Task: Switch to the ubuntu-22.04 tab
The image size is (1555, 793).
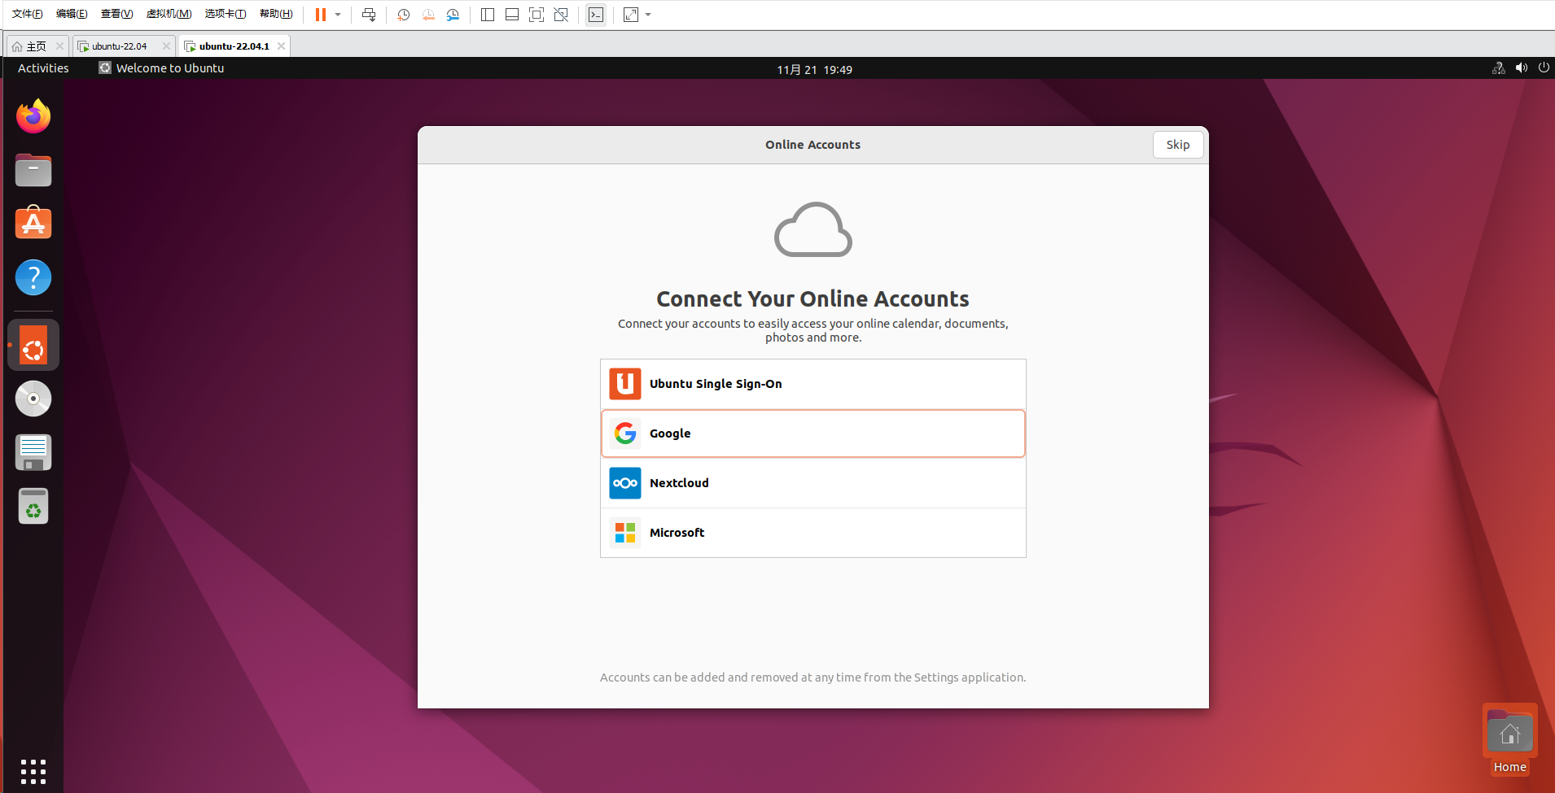Action: click(119, 46)
